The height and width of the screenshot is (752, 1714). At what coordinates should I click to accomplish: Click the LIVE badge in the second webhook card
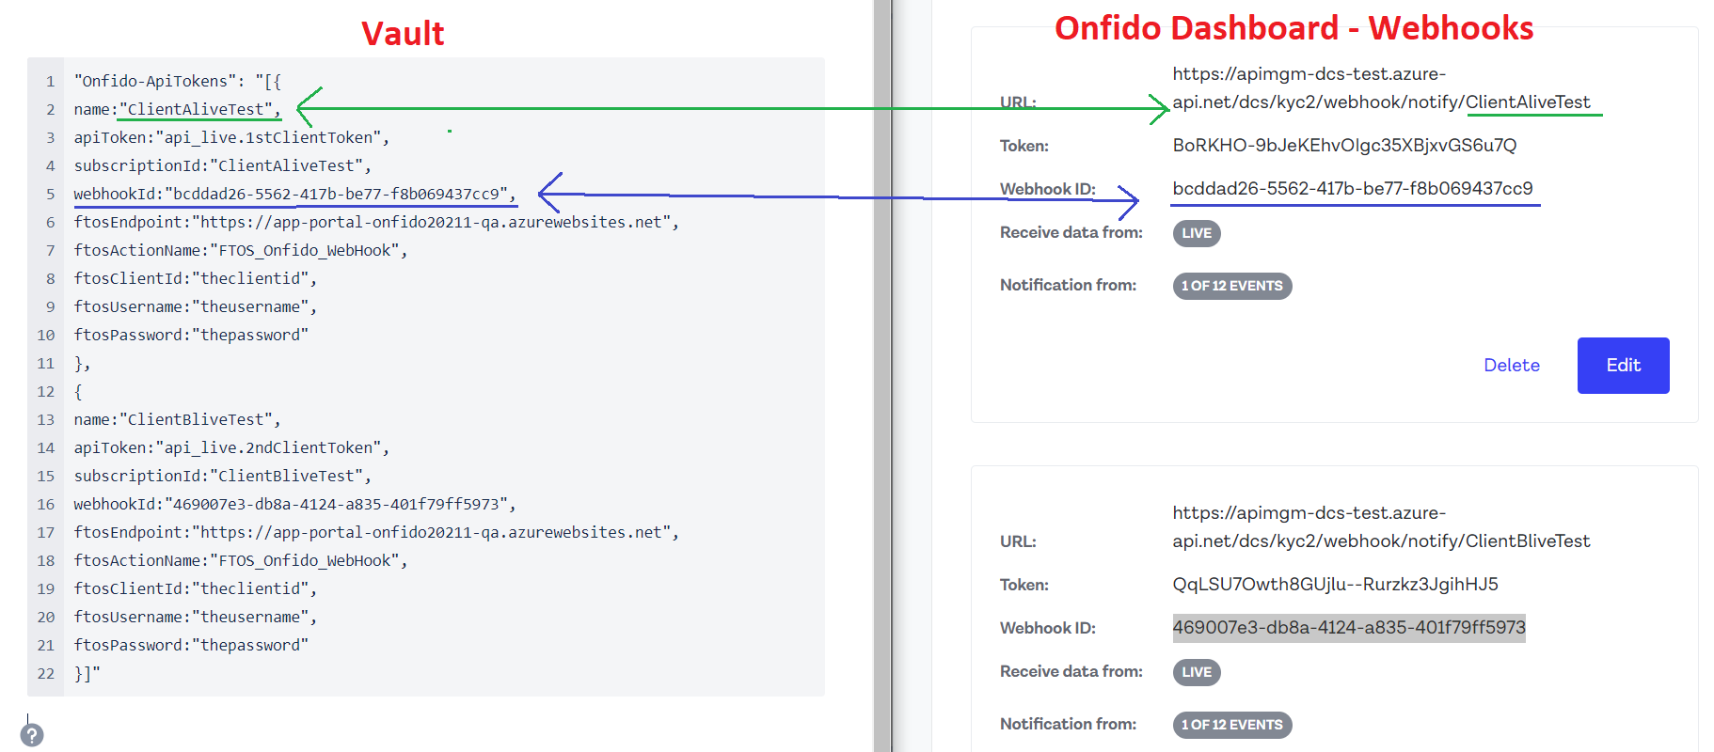click(x=1196, y=672)
